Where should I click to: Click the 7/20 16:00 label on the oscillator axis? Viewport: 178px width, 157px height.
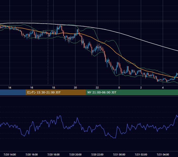click(32, 154)
